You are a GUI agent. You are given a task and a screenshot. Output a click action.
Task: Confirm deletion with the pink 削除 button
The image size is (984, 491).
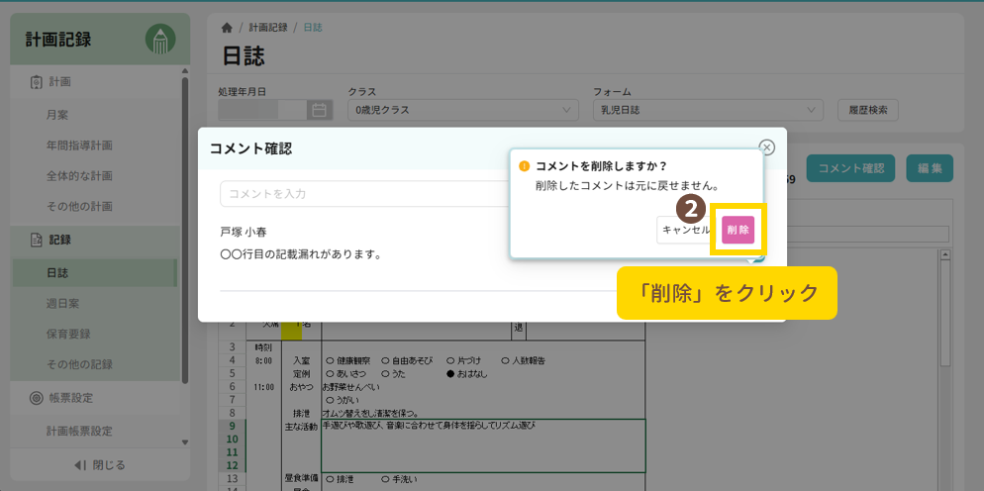[x=738, y=230]
